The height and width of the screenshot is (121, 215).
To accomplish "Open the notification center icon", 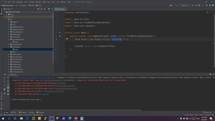I will [x=211, y=119].
